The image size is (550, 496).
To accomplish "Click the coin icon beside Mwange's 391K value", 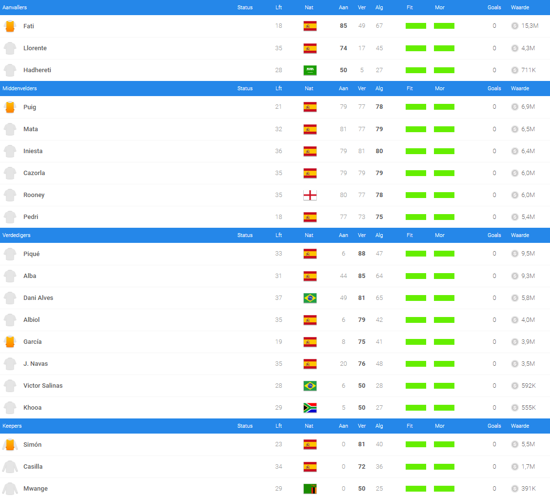I will click(514, 489).
